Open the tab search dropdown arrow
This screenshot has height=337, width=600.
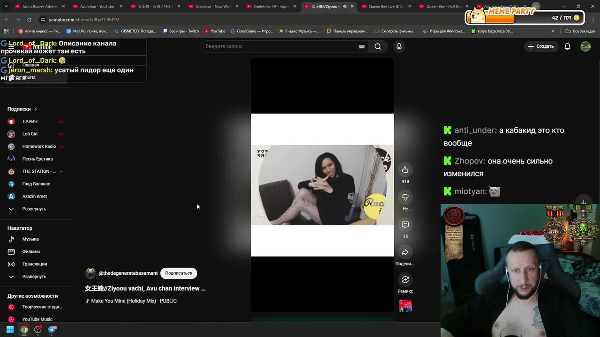click(6, 7)
